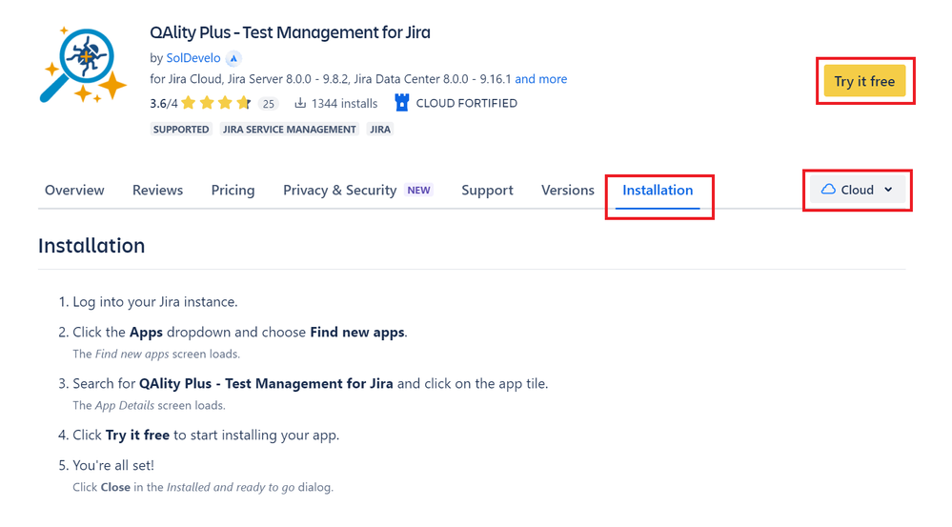This screenshot has height=527, width=952.
Task: Click the download installs icon
Action: [300, 103]
